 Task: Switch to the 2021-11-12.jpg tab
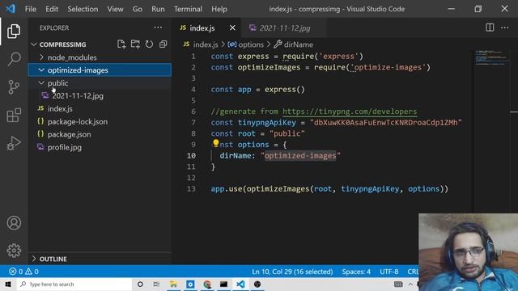[284, 28]
